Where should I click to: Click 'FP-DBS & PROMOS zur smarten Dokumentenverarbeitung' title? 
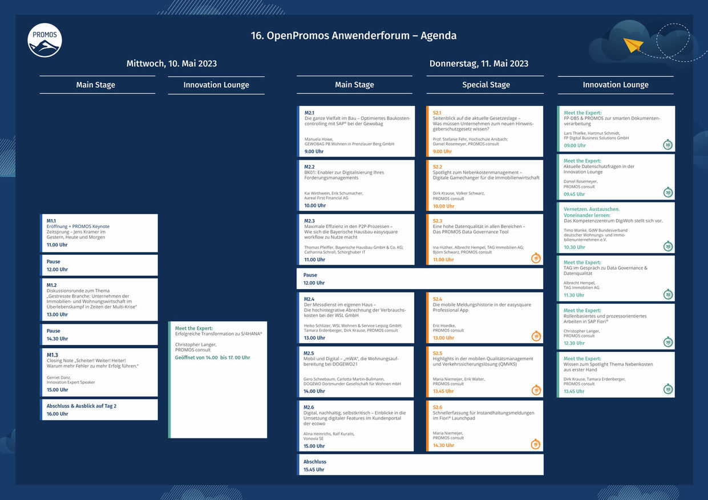(612, 121)
